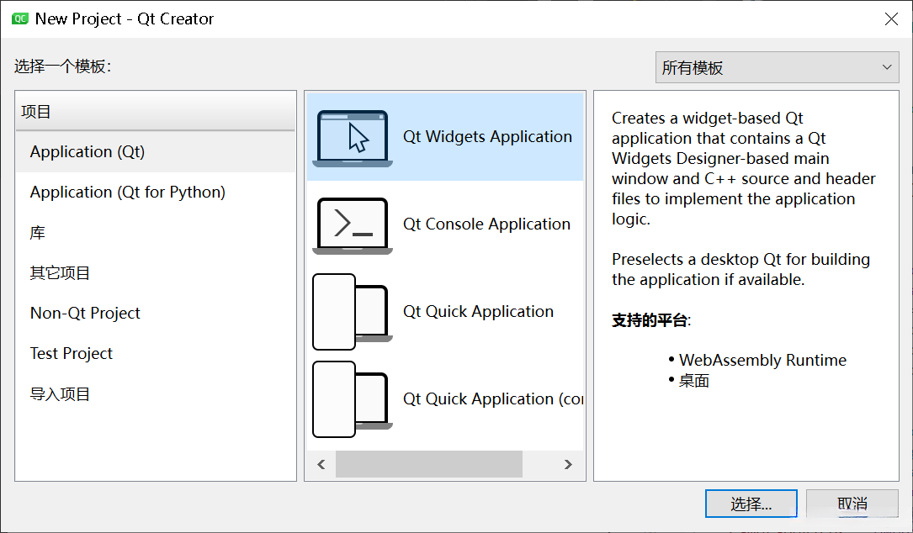
Task: Click the Qt Console Application terminal icon
Action: pyautogui.click(x=353, y=226)
